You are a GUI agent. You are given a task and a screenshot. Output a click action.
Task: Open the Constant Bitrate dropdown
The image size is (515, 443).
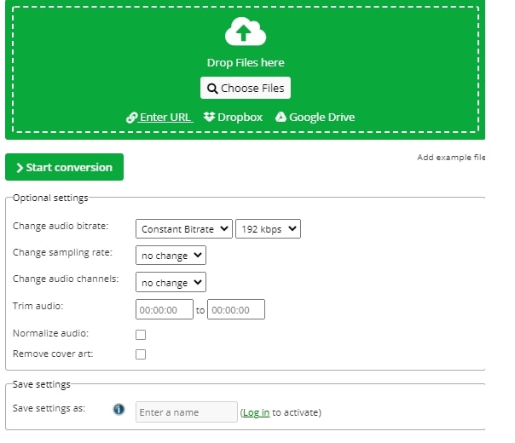(x=184, y=228)
